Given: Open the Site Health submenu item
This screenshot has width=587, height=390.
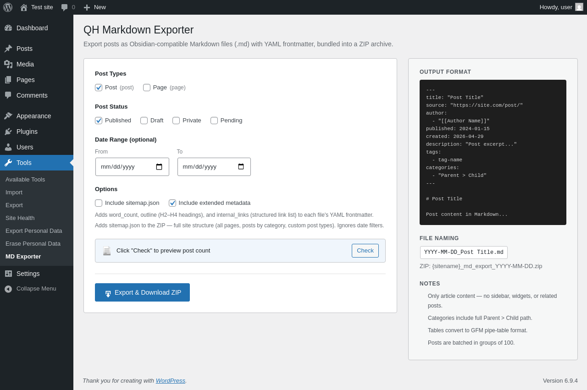Looking at the screenshot, I should click(x=20, y=218).
